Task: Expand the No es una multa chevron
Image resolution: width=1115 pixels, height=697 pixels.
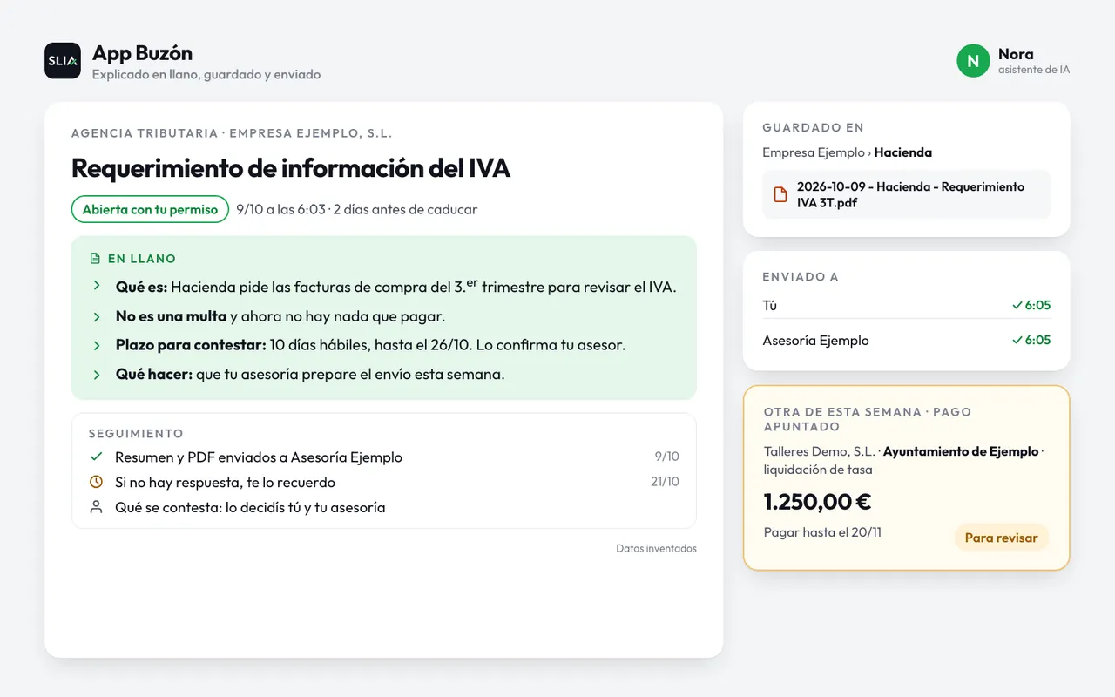Action: (x=97, y=316)
